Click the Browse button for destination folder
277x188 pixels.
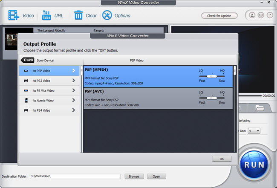(134, 176)
